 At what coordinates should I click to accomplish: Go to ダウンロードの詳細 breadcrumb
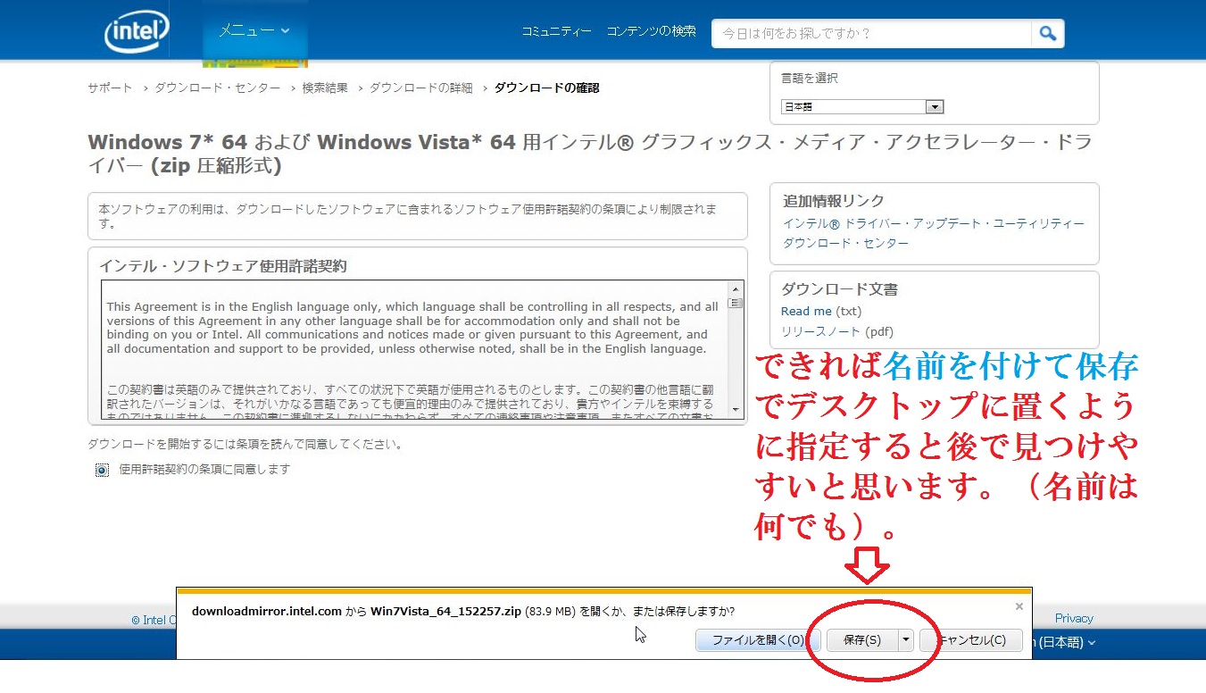click(x=421, y=88)
